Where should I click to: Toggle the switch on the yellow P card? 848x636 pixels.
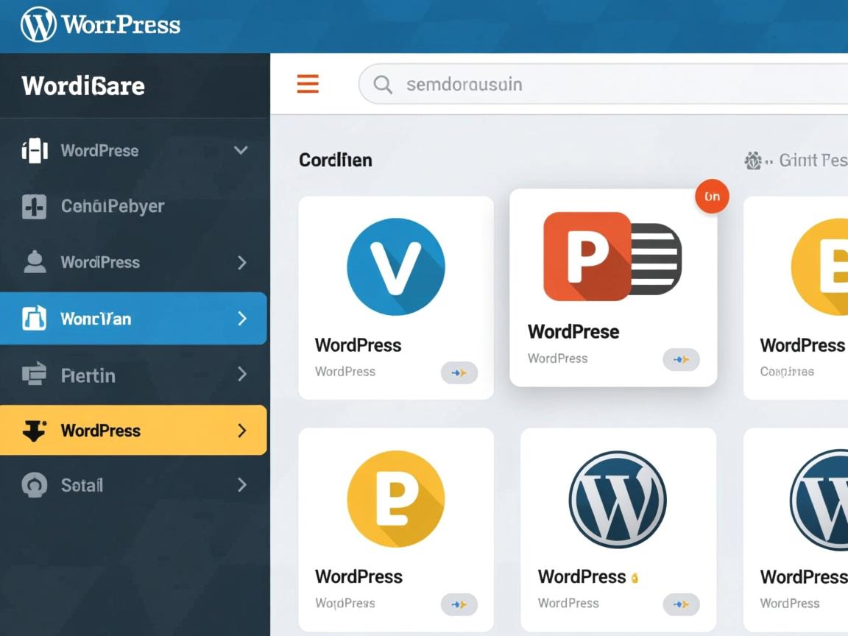point(459,604)
